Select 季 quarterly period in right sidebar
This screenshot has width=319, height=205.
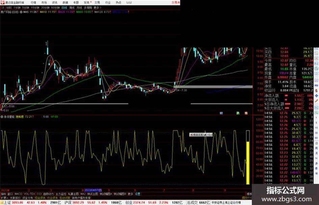point(316,168)
